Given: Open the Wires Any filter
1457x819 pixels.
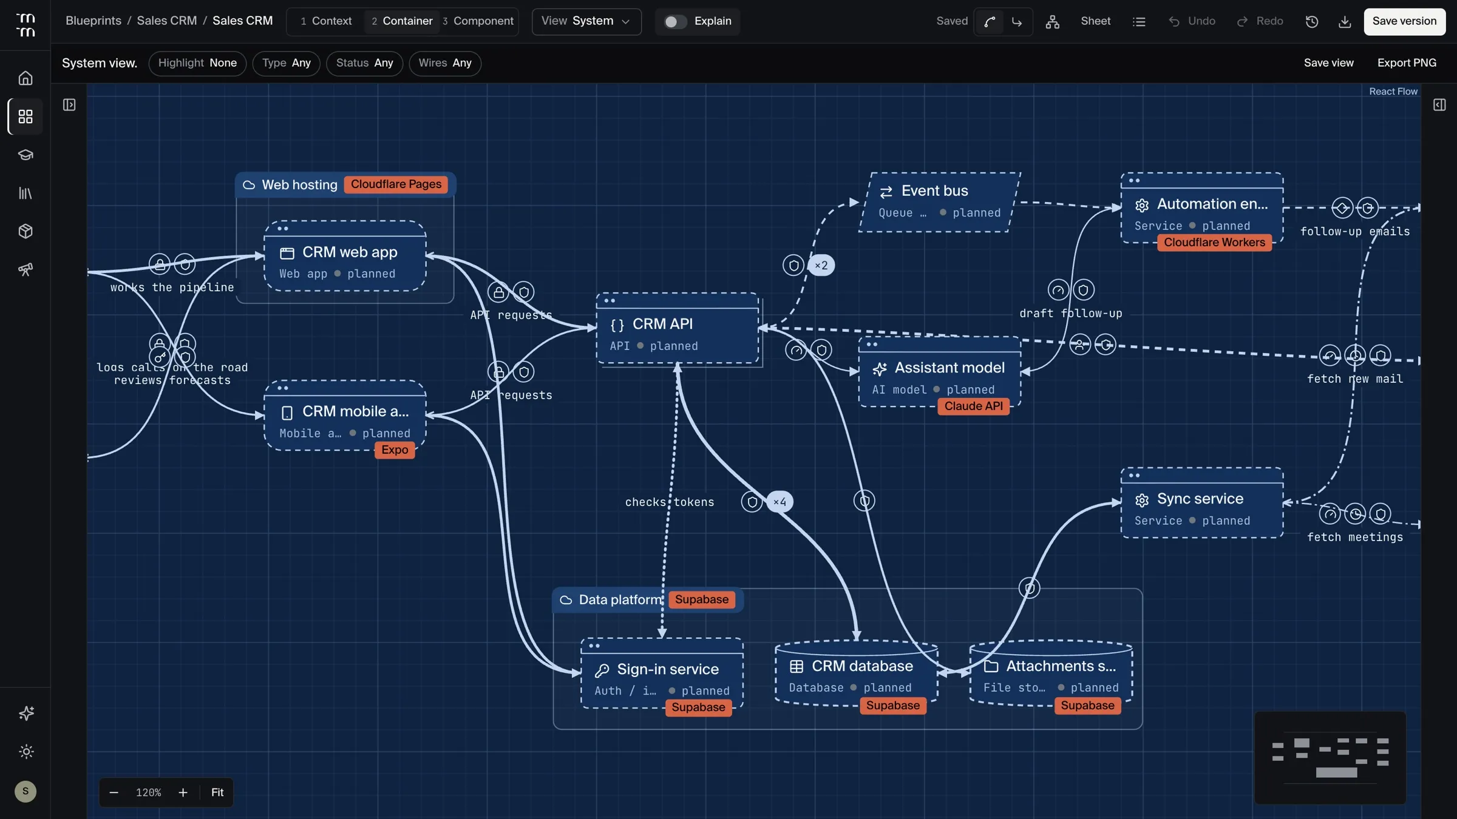Looking at the screenshot, I should pyautogui.click(x=445, y=63).
